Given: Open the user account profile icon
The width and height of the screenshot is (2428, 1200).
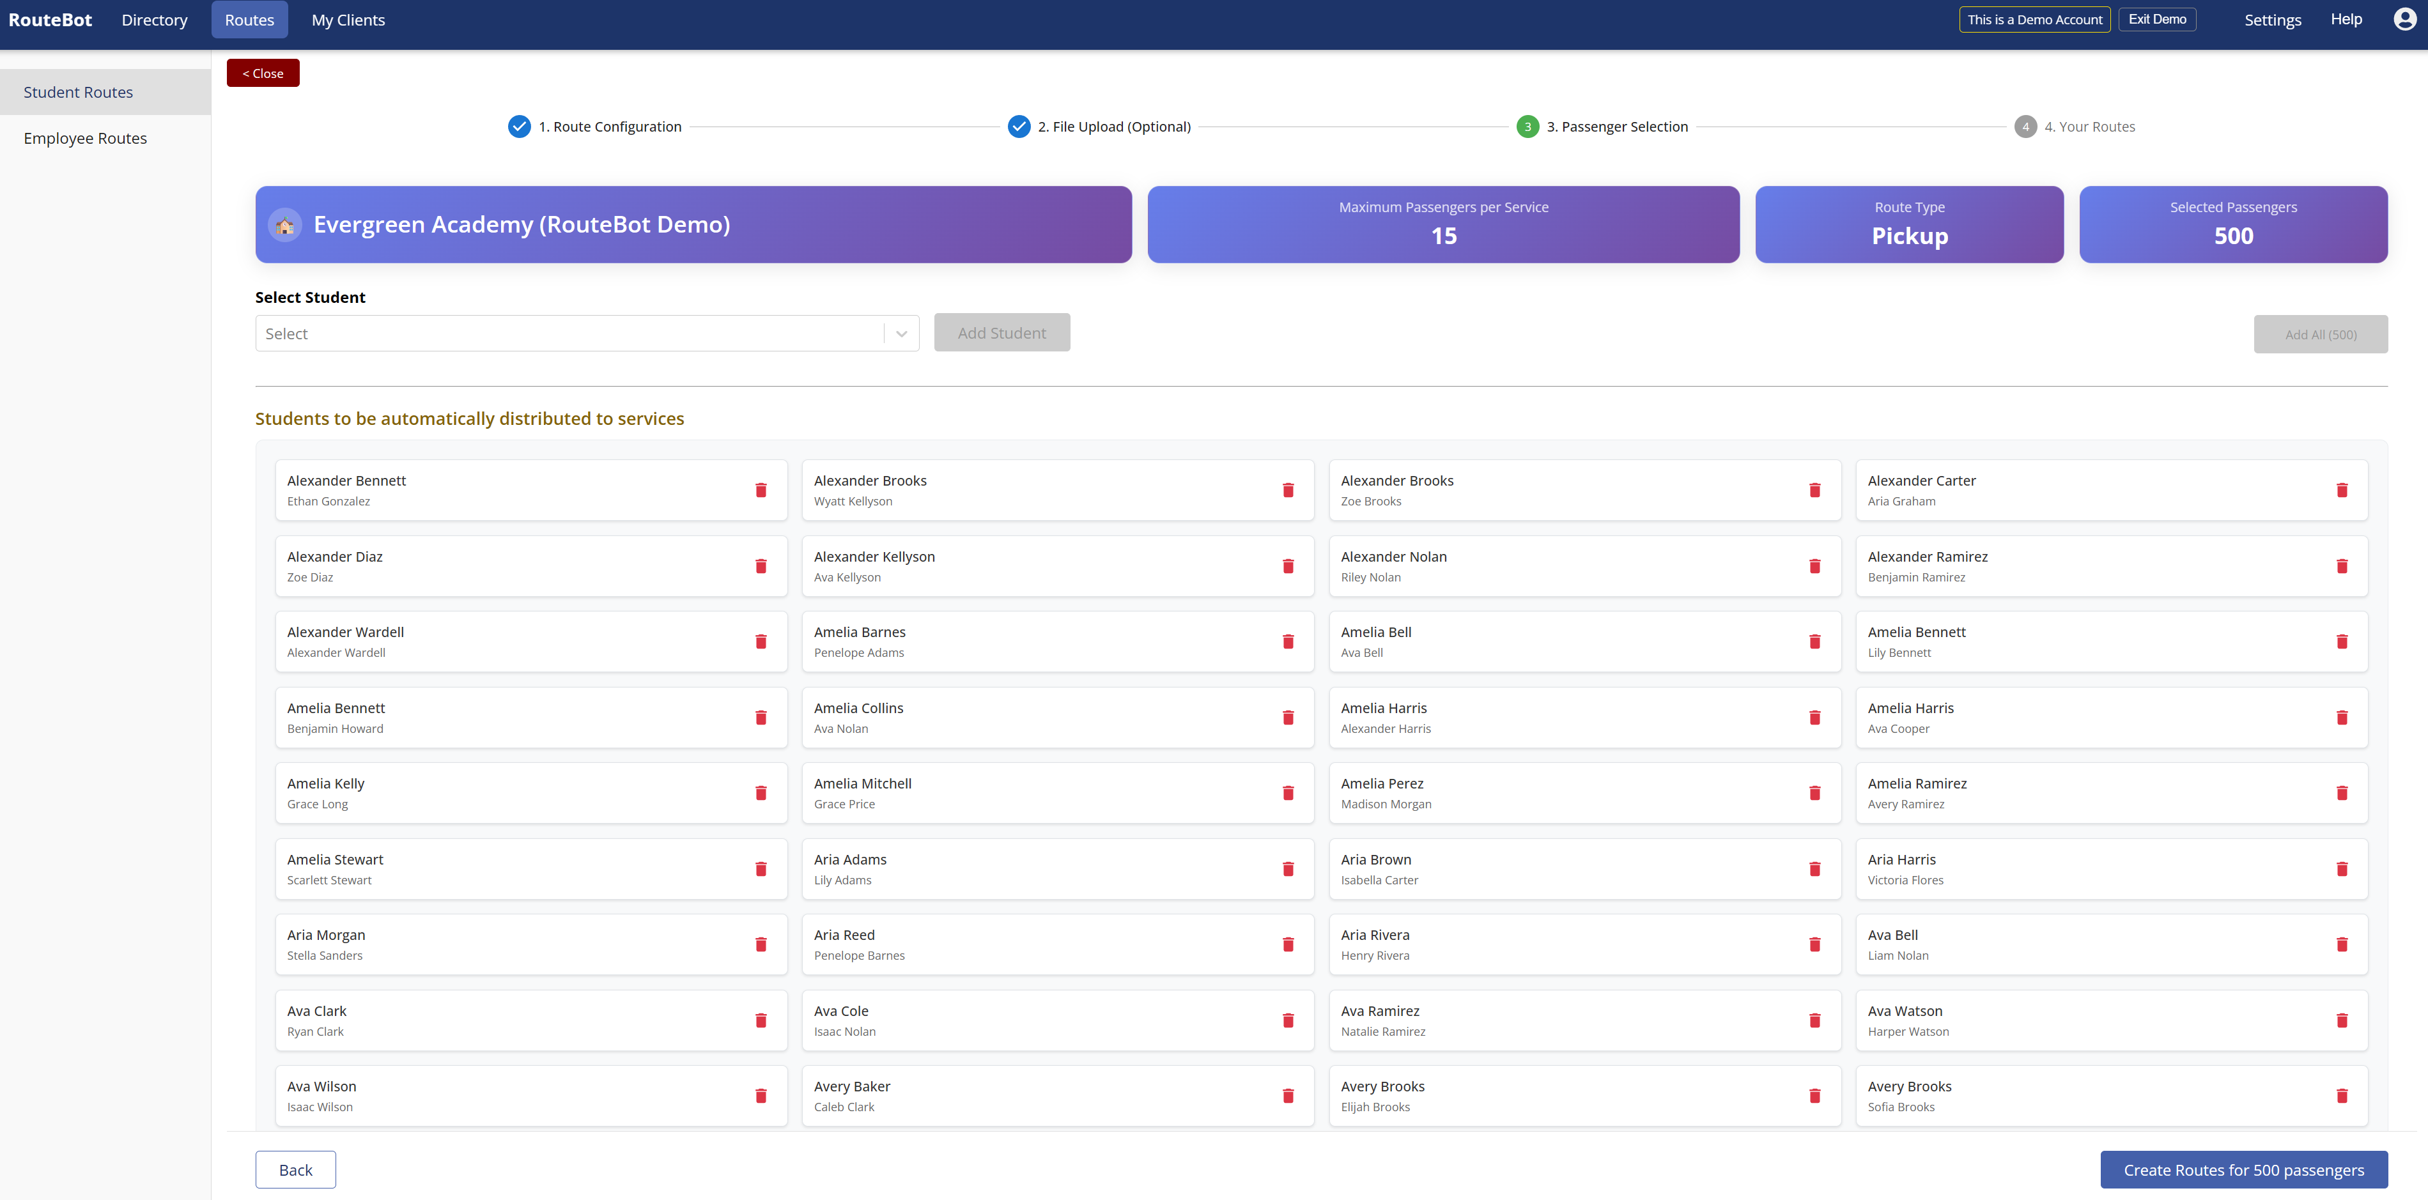Looking at the screenshot, I should coord(2404,20).
